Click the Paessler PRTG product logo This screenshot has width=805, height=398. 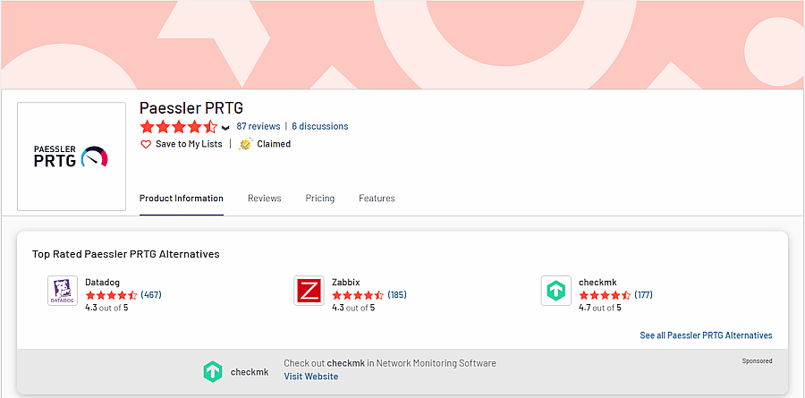click(x=72, y=157)
